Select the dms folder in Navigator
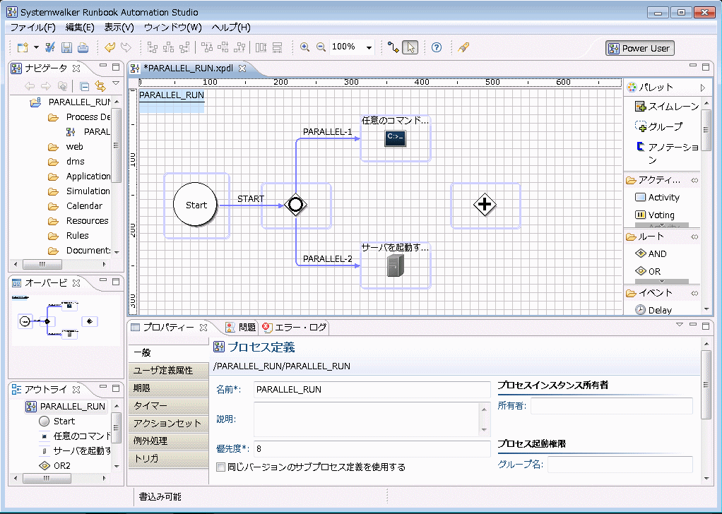 pyautogui.click(x=75, y=161)
